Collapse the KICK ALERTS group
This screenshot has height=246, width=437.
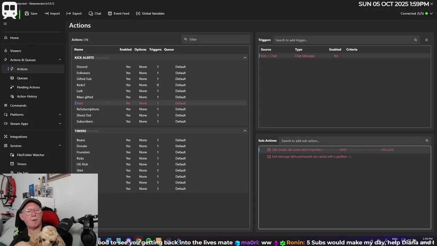245,58
